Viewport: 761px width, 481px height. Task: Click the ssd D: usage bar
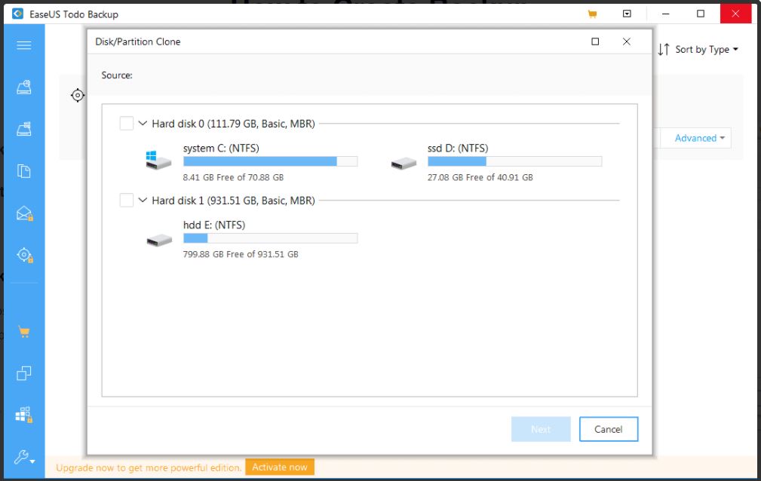[x=514, y=161]
